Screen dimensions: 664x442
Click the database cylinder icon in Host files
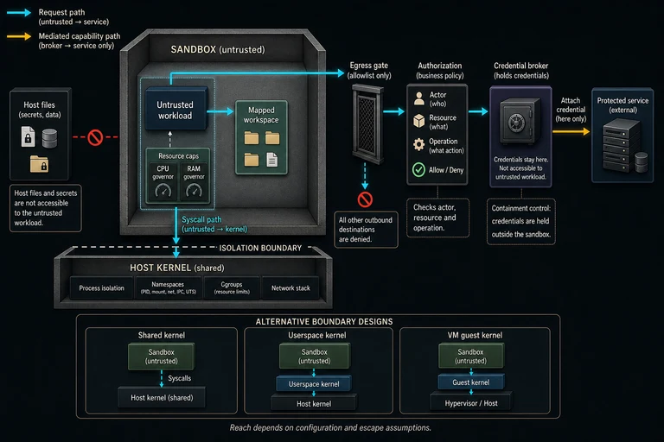49,138
